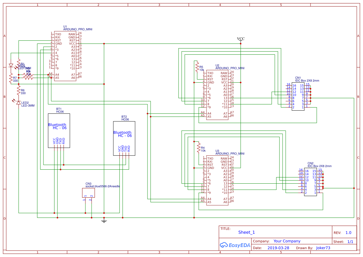Select the CN3 socket connector symbol
The image size is (363, 257).
pyautogui.click(x=88, y=193)
